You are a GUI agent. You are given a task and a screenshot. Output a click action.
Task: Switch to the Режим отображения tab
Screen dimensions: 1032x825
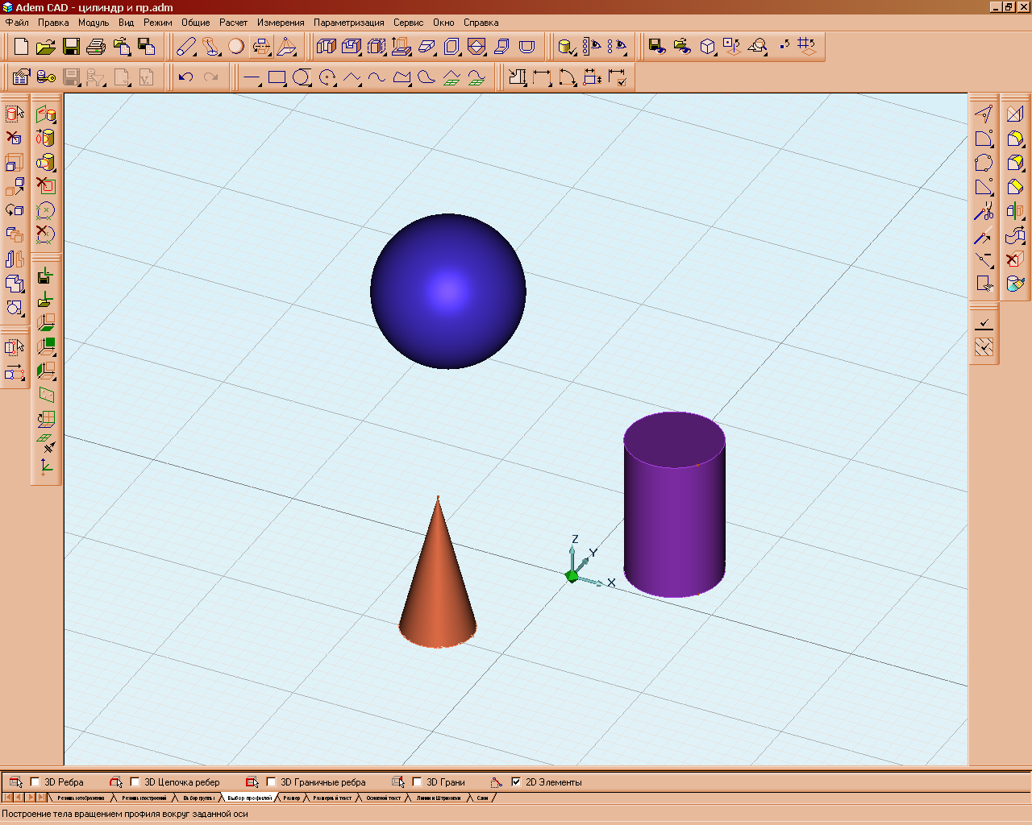(81, 798)
